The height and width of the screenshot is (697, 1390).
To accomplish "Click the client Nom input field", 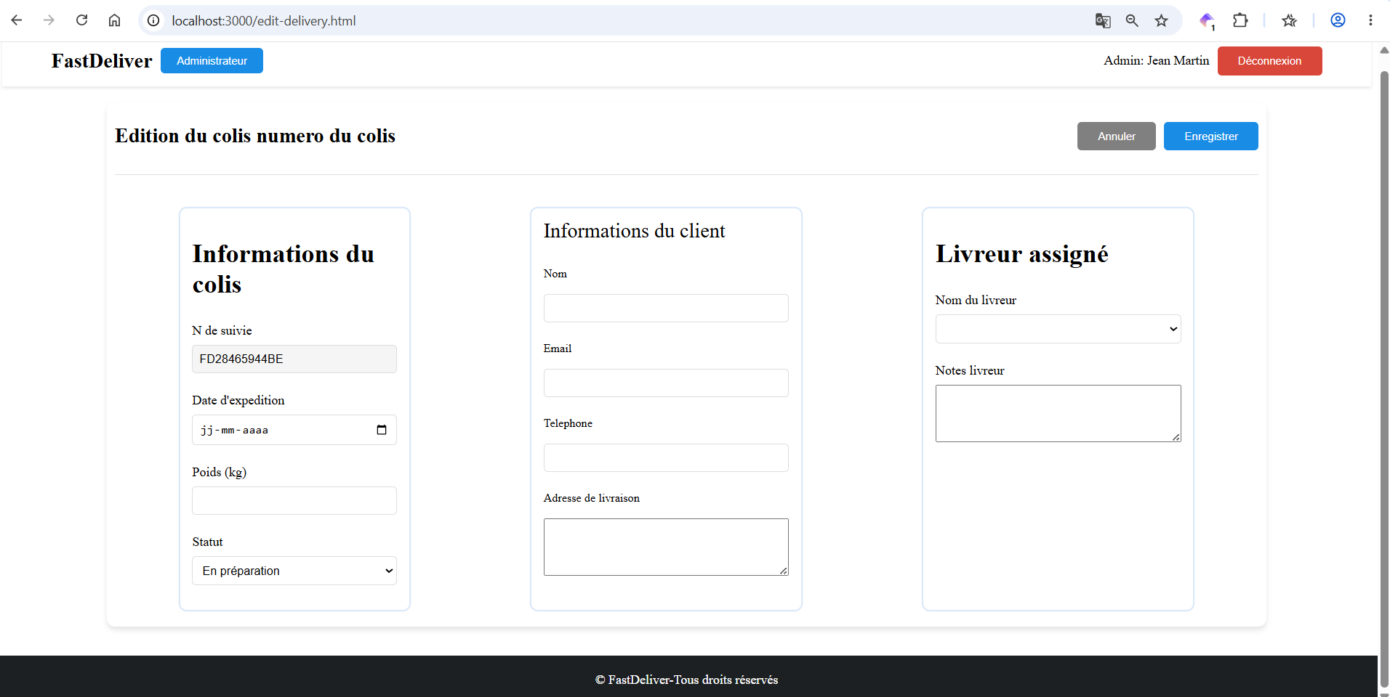I will (666, 308).
